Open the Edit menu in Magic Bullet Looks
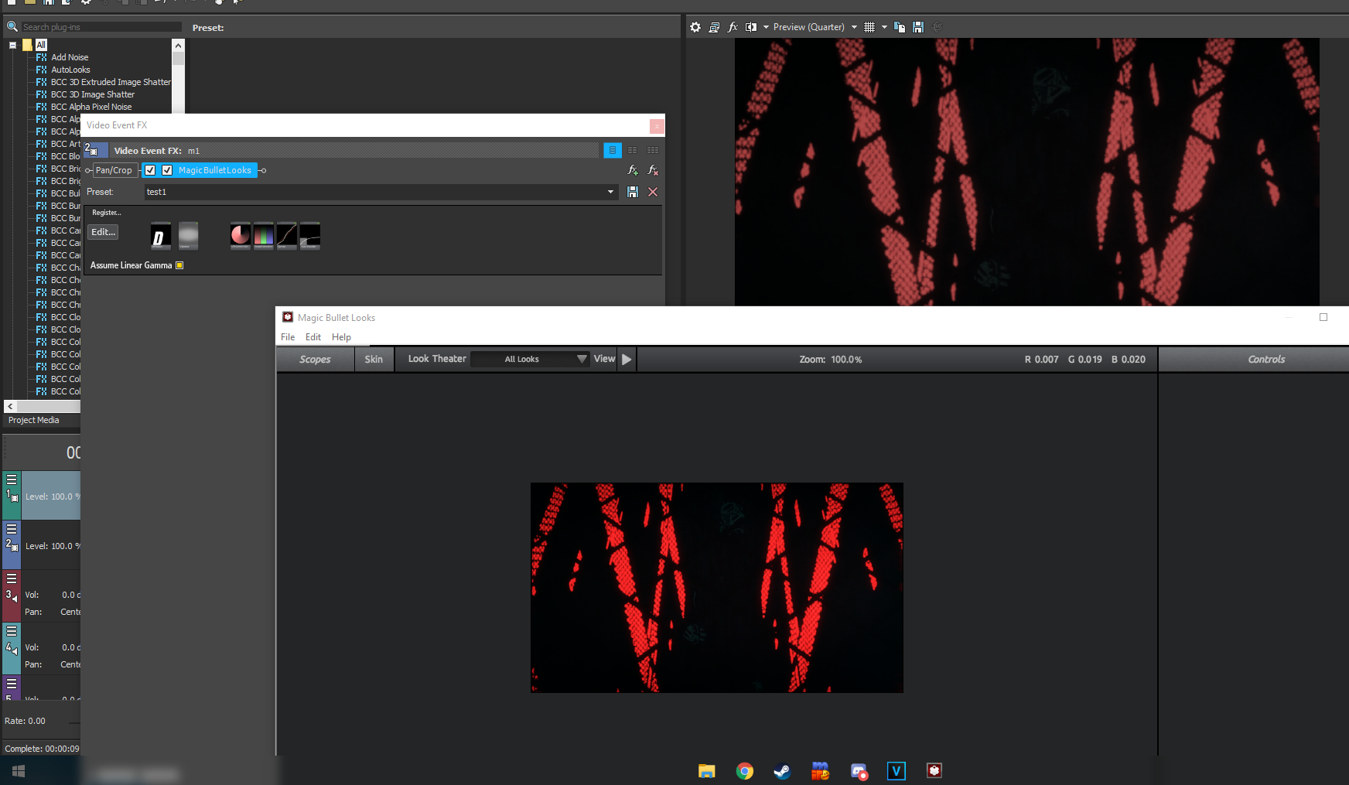1349x785 pixels. [313, 337]
